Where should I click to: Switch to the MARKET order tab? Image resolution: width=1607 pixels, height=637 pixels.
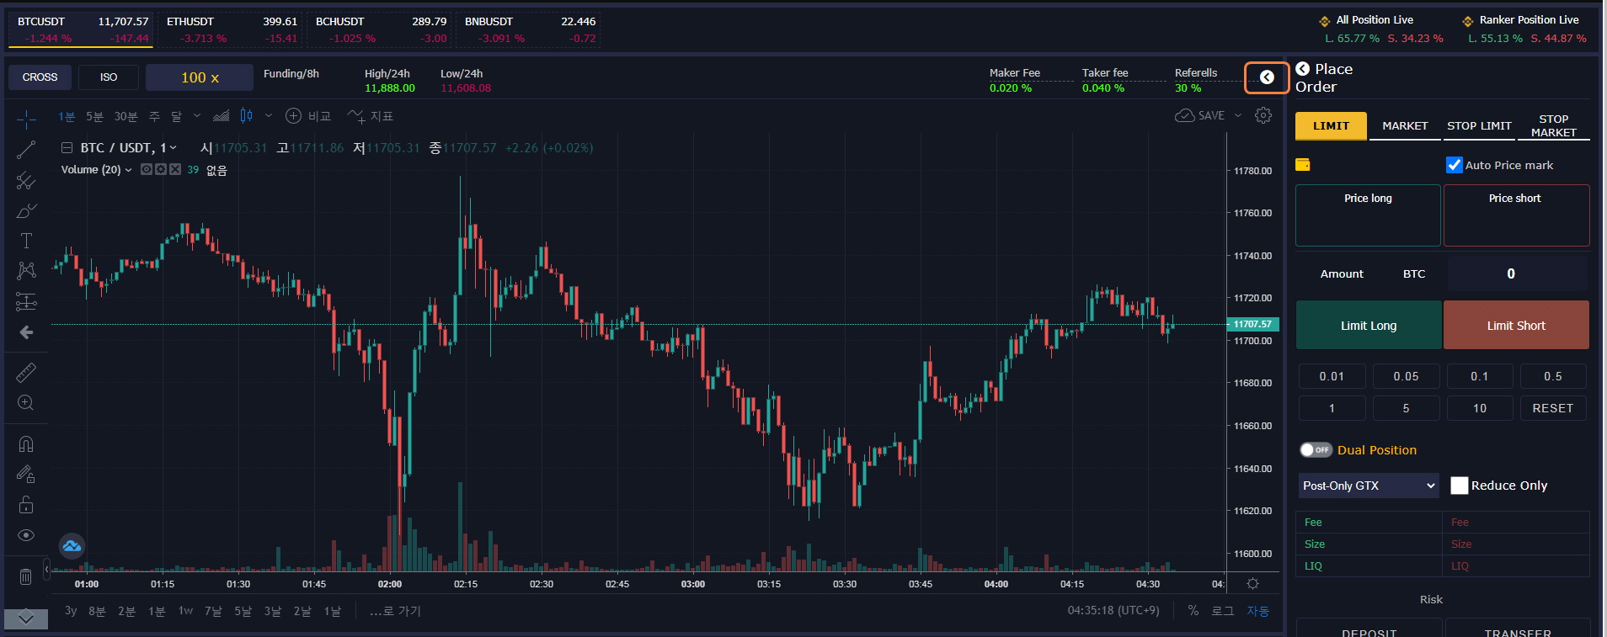pos(1405,126)
